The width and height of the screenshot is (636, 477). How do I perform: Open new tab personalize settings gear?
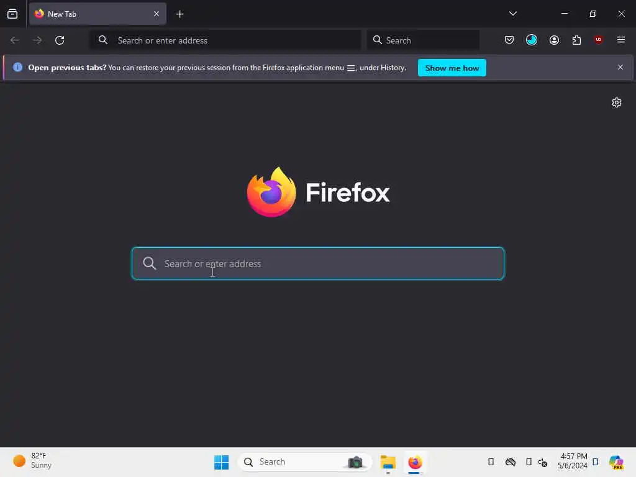617,102
